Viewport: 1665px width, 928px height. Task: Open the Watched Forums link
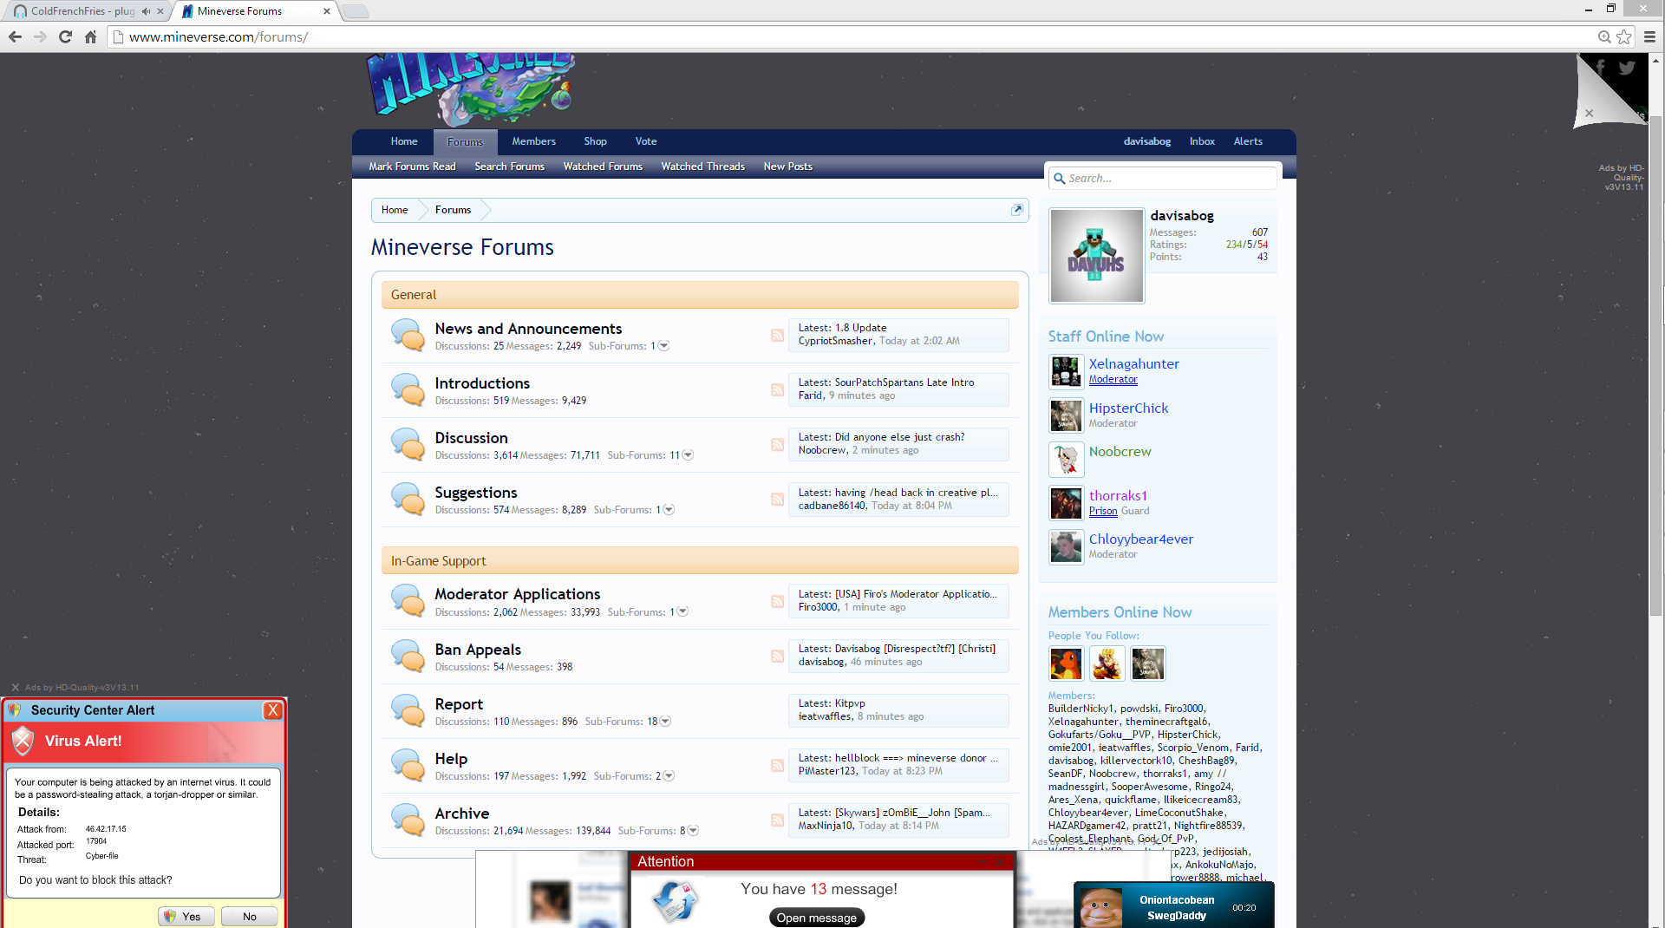603,167
